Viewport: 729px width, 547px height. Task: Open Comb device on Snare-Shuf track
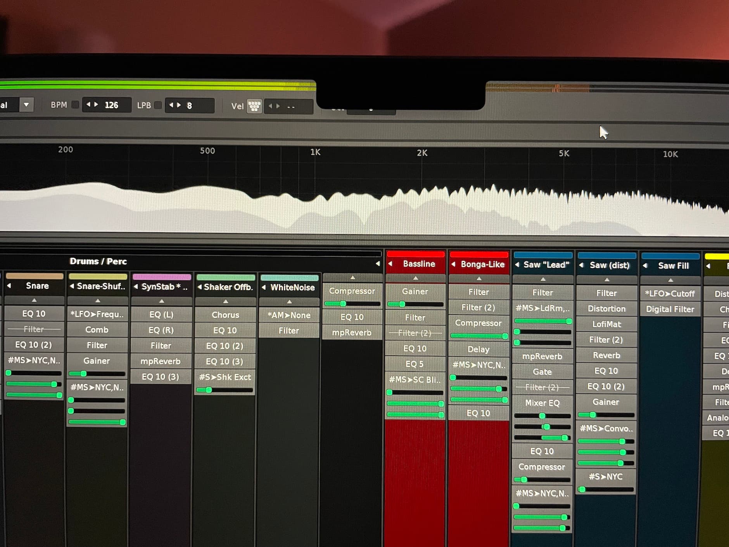[97, 330]
